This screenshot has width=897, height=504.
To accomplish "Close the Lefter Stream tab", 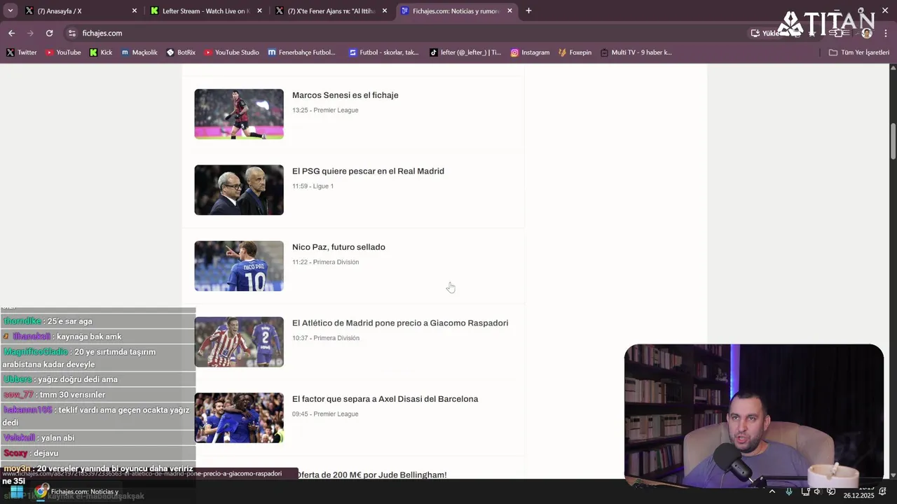I will (x=259, y=10).
